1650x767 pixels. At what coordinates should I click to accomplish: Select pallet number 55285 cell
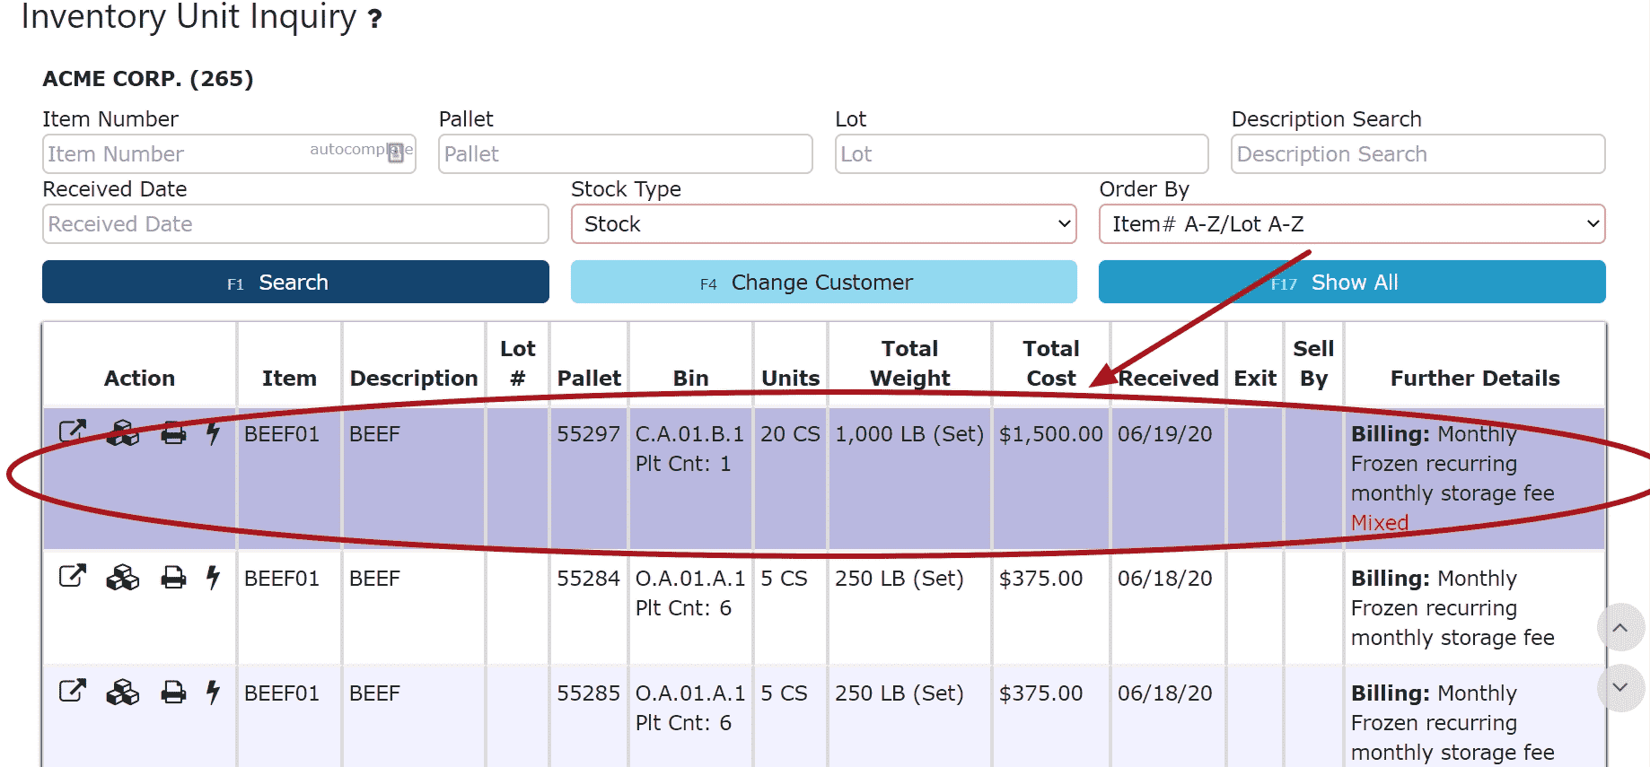point(588,693)
